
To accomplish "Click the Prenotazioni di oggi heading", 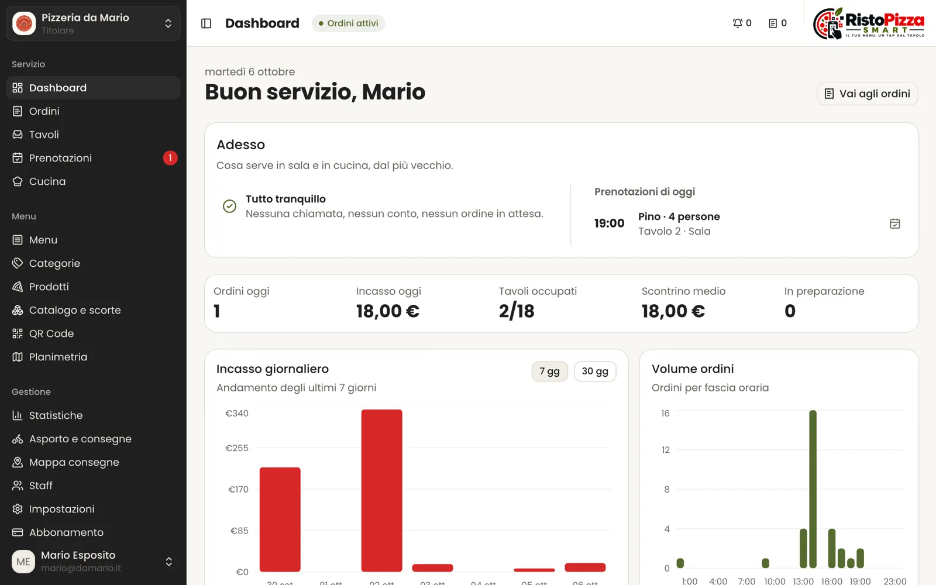I will coord(645,192).
